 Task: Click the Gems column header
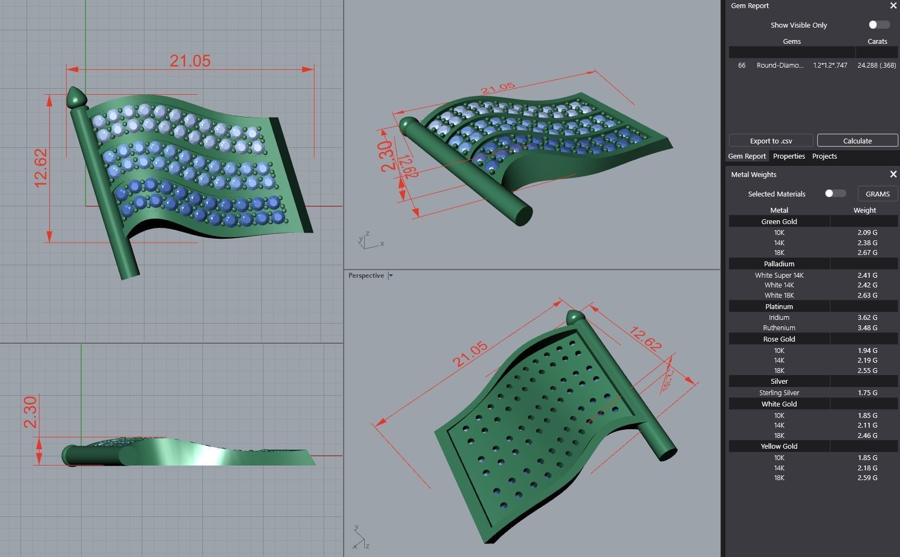coord(792,41)
